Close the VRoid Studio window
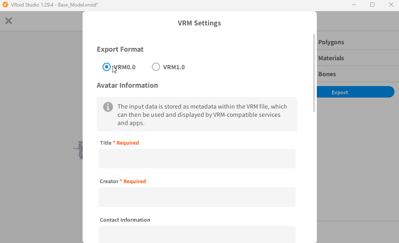This screenshot has width=399, height=243. point(391,5)
